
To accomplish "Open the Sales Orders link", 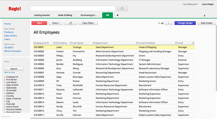I will click(x=11, y=36).
